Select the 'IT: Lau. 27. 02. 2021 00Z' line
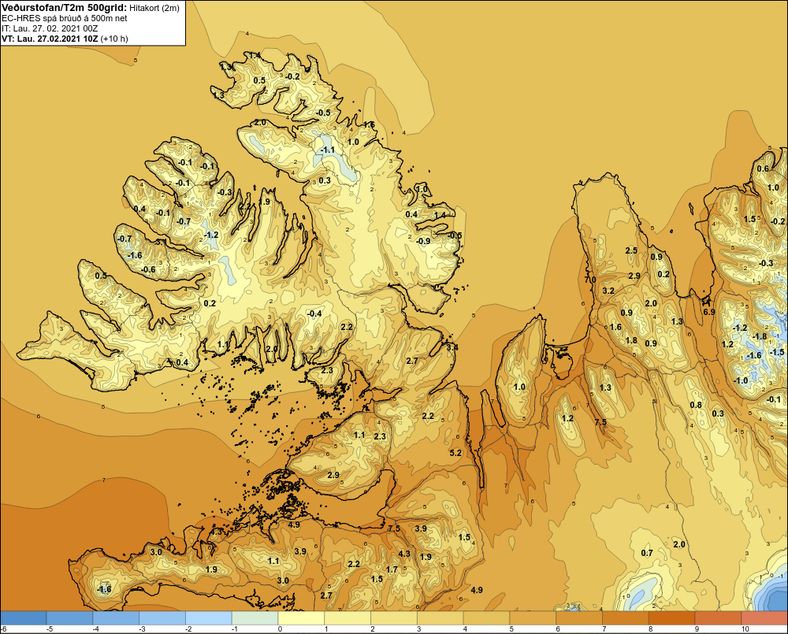 50,28
